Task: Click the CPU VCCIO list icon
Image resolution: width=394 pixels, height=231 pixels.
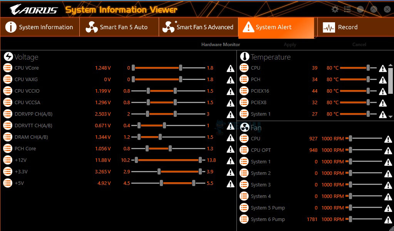Action: 8,91
